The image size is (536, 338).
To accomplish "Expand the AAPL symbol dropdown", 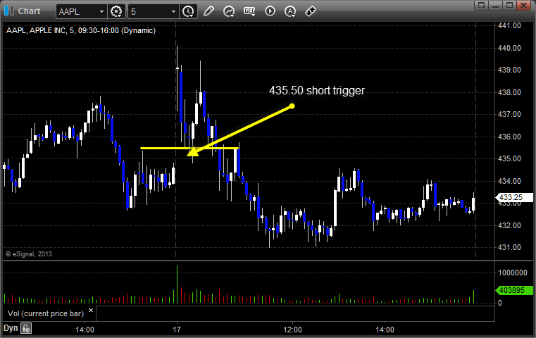I will (101, 12).
